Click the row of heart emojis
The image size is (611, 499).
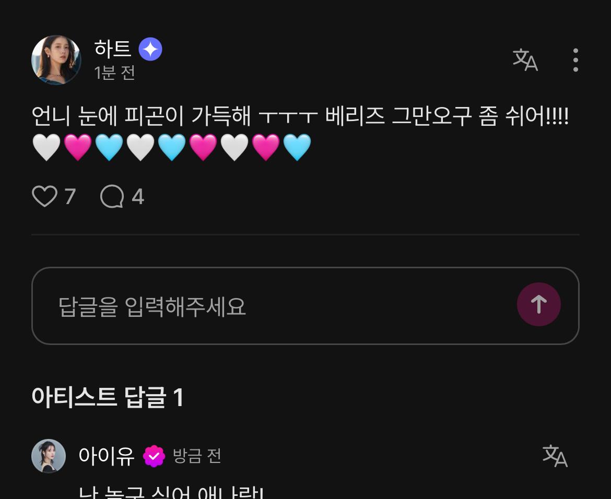(x=171, y=147)
